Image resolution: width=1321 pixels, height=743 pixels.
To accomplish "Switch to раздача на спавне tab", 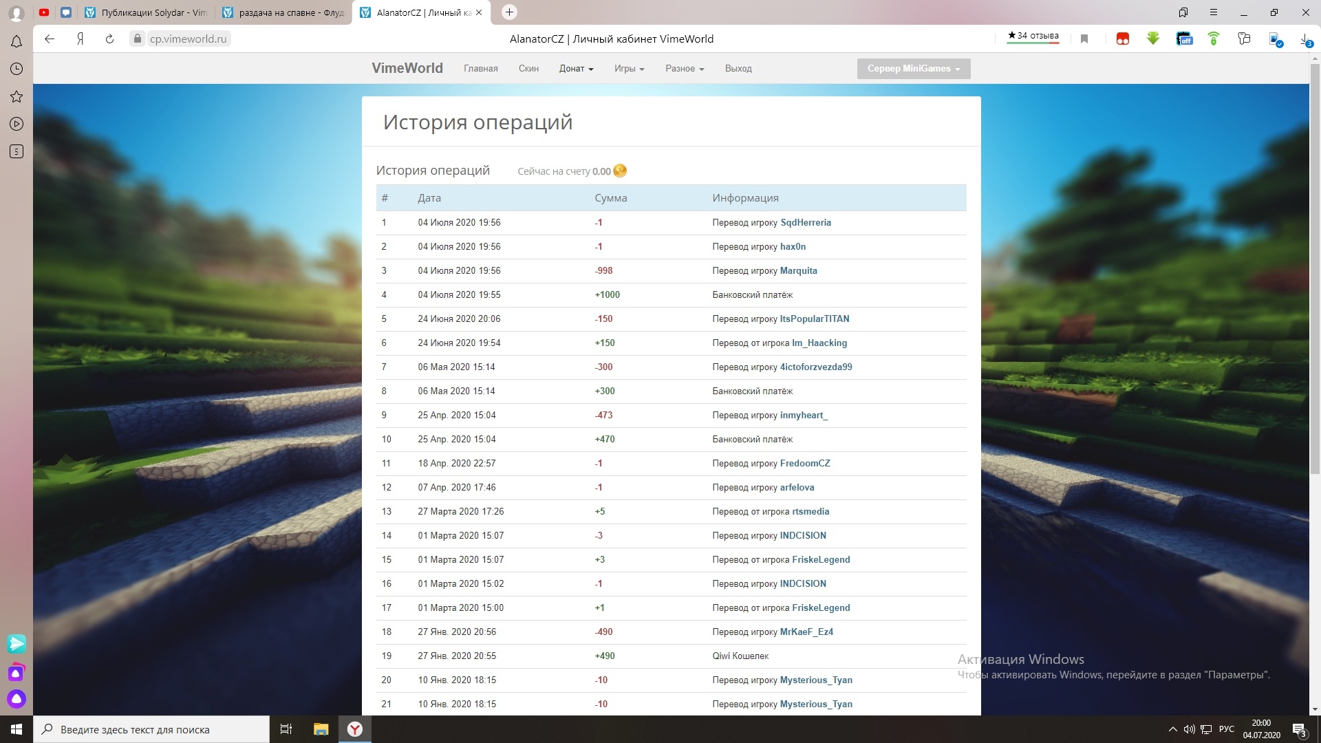I will pyautogui.click(x=283, y=12).
